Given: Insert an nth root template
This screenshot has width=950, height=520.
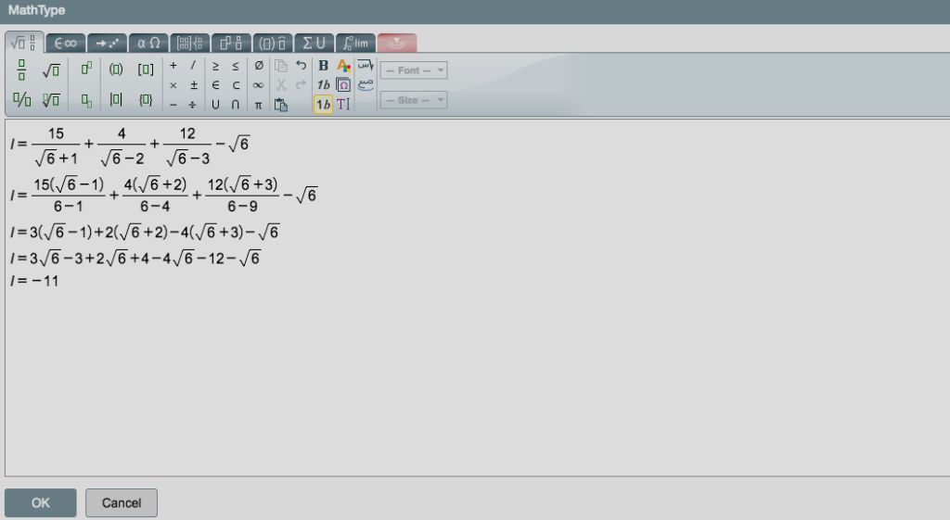Looking at the screenshot, I should pos(51,99).
